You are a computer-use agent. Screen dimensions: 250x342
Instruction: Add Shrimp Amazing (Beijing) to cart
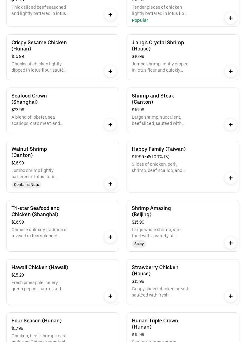(231, 243)
